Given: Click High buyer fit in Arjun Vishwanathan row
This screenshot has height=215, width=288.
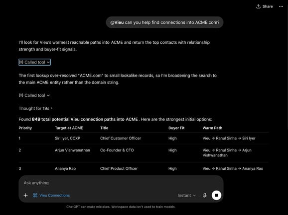Looking at the screenshot, I should click(172, 150).
